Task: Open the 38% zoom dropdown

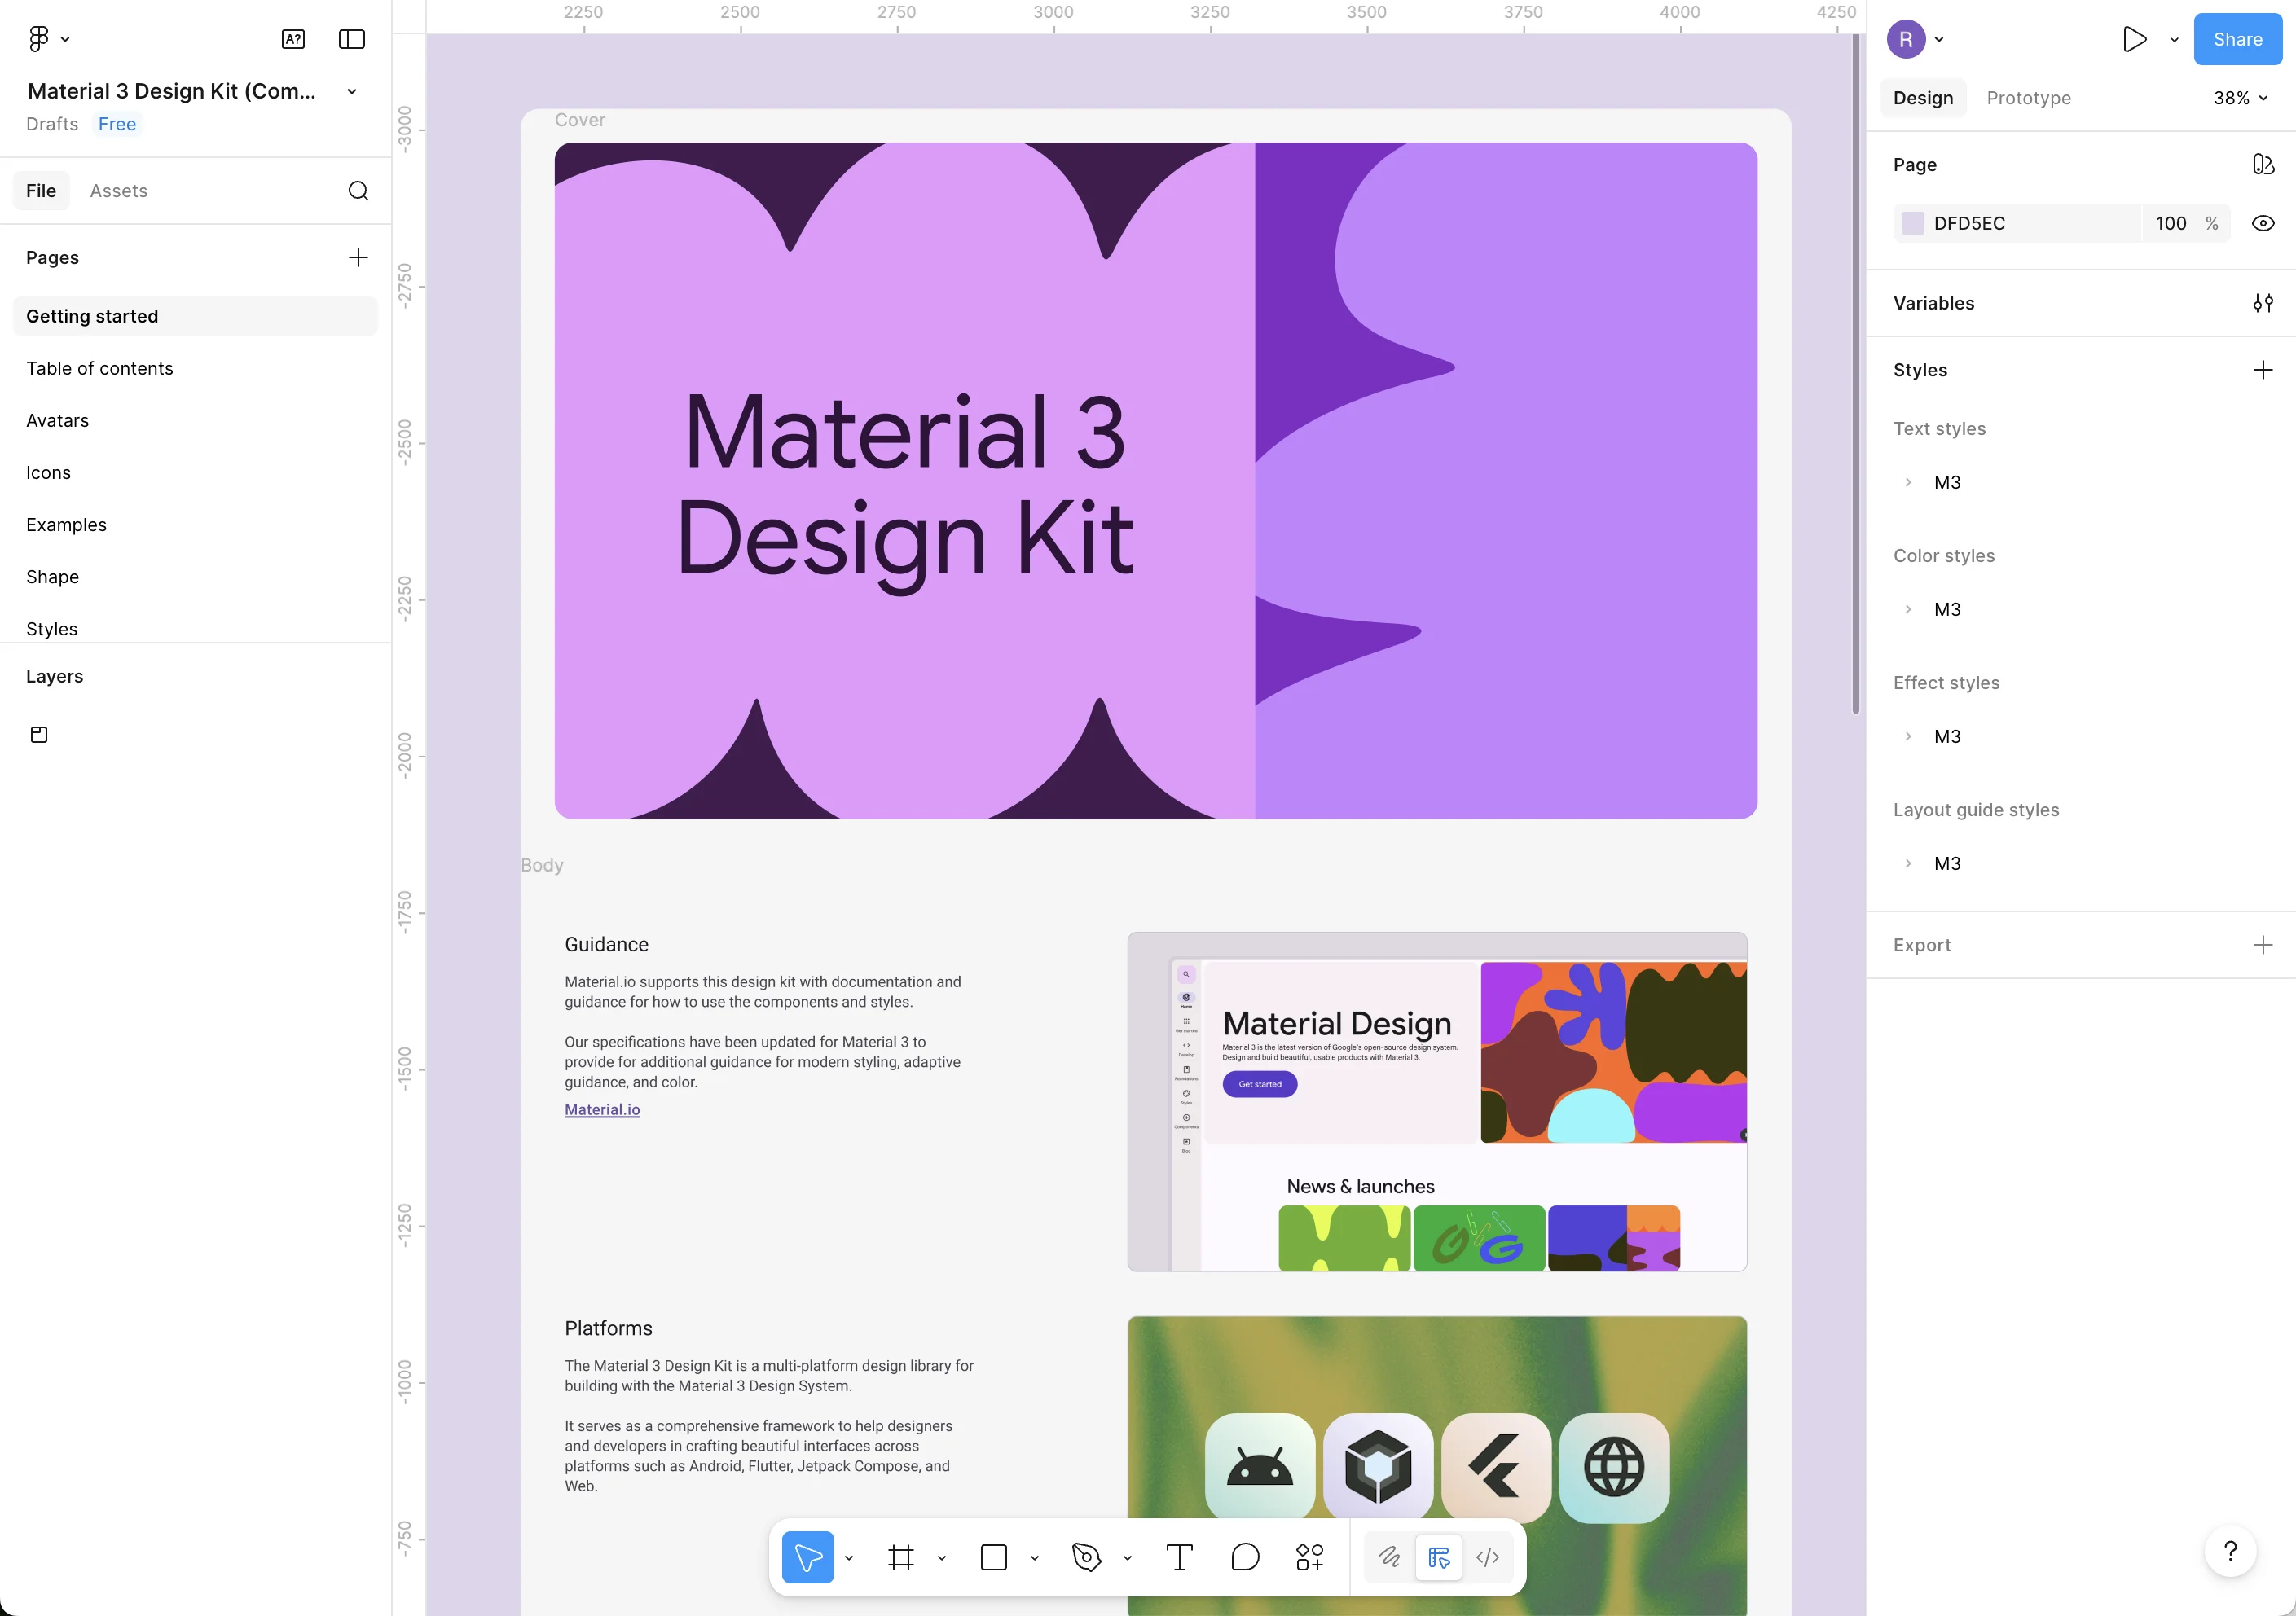Action: (2240, 98)
